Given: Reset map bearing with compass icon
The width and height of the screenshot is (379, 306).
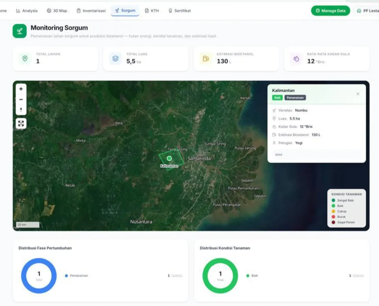Looking at the screenshot, I should coord(21,110).
